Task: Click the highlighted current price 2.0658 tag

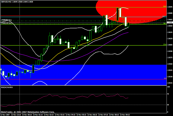Action: click(x=170, y=23)
